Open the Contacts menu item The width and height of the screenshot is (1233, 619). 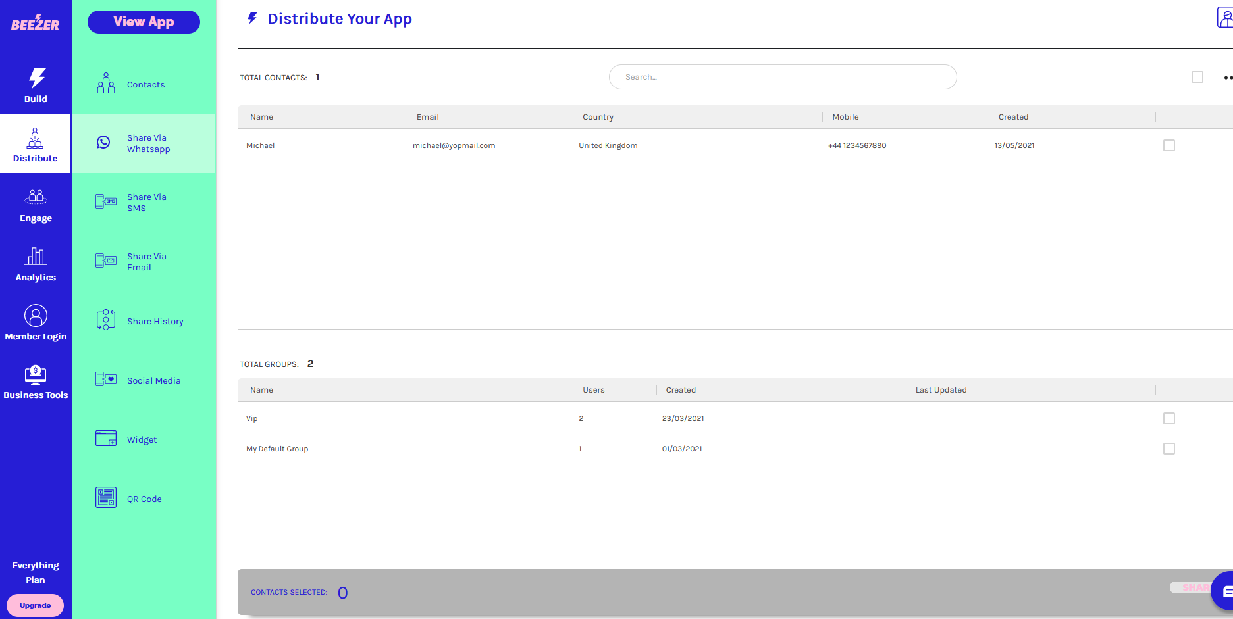pos(144,84)
